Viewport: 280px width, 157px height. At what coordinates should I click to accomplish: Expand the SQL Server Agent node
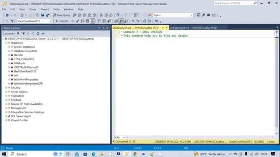6,116
